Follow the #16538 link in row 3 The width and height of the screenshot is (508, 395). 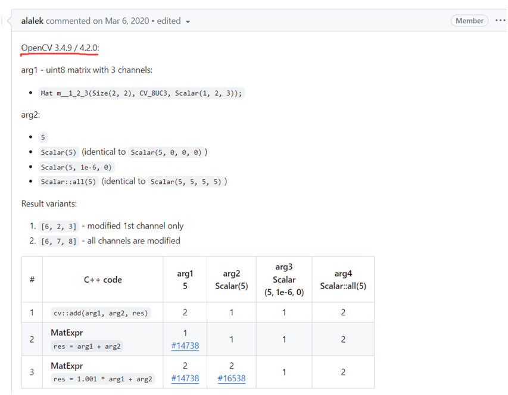click(x=231, y=378)
